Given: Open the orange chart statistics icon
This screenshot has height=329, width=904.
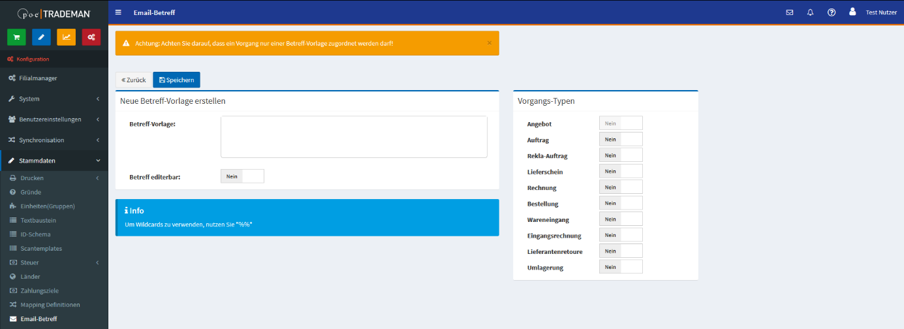Looking at the screenshot, I should (x=66, y=37).
